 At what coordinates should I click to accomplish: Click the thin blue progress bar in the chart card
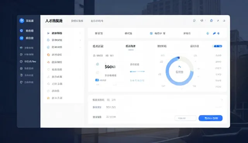(137, 71)
